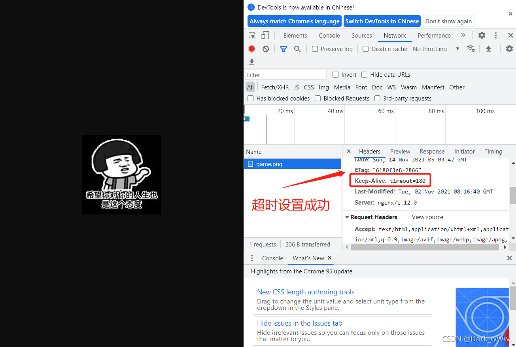Screen dimensions: 516x347
Task: Select the All request type filter
Action: [x=250, y=87]
